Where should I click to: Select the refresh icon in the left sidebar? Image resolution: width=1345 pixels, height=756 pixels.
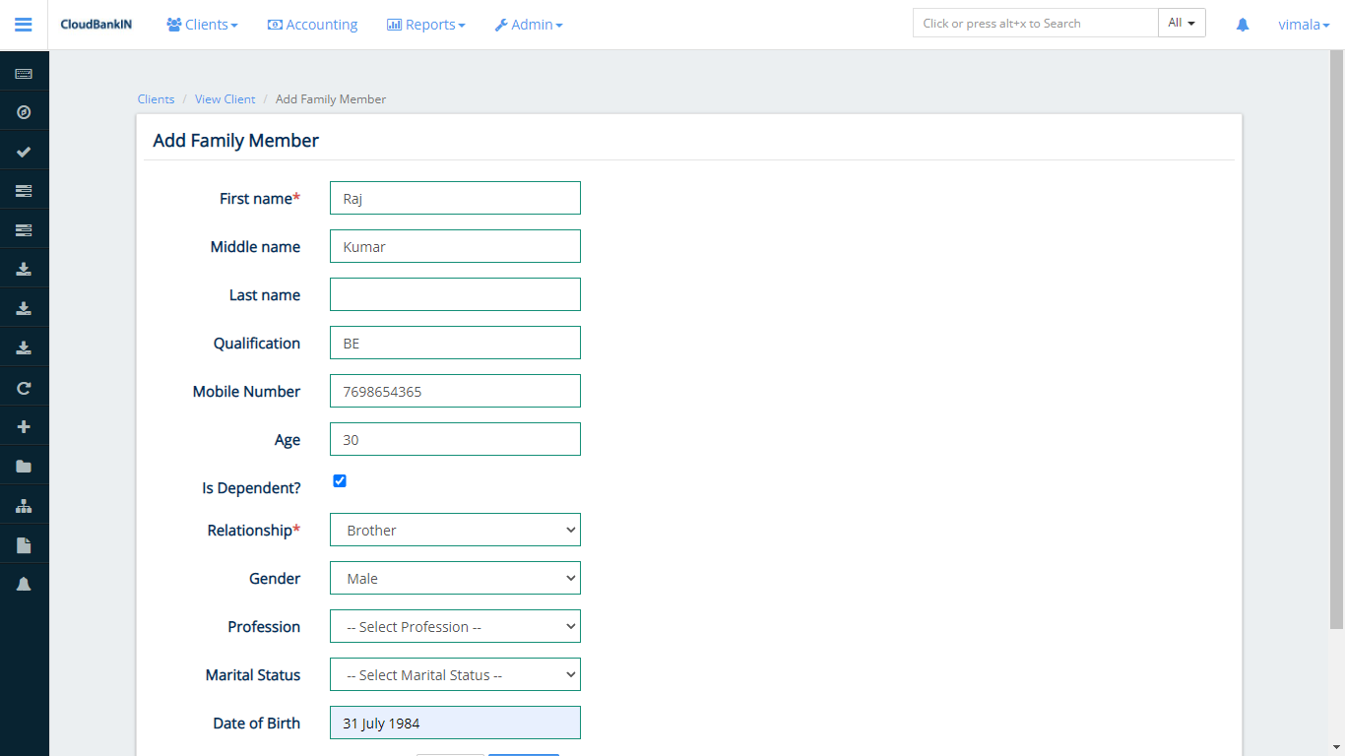pos(24,387)
